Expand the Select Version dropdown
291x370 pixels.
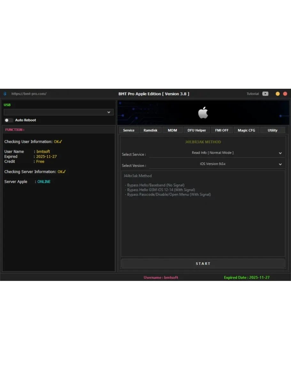coord(216,164)
